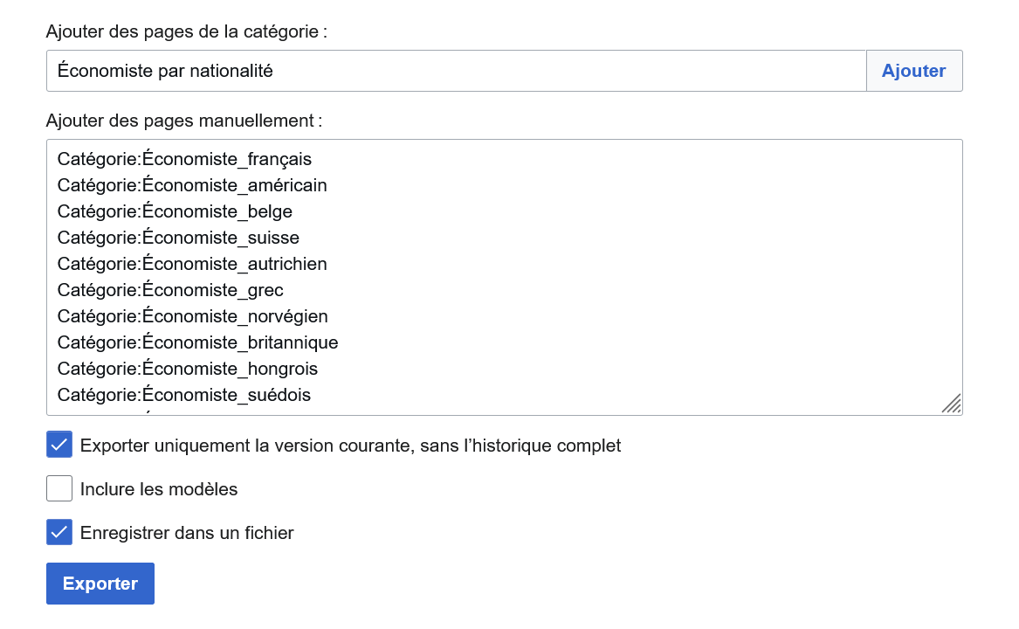Click the 'Catégorie:Économiste_britannique' line
Viewport: 1019px width, 629px height.
(197, 342)
